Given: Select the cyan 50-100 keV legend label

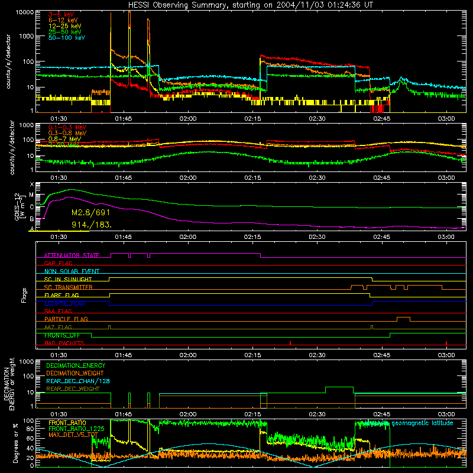Looking at the screenshot, I should [67, 38].
